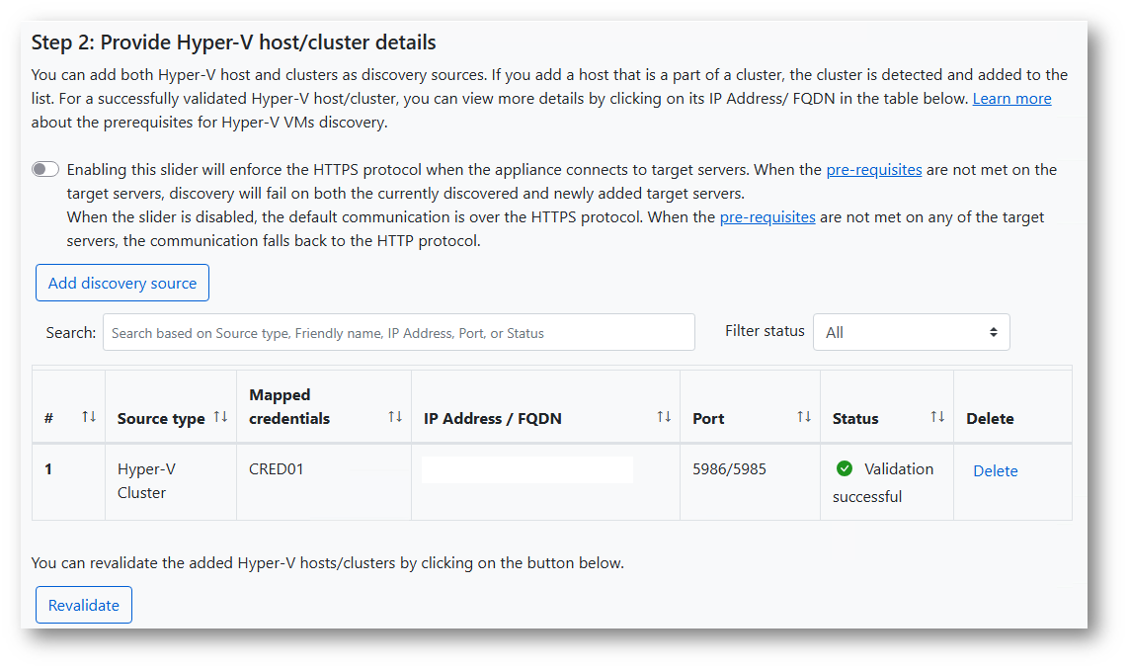Delete the Hyper-V Cluster discovery source
This screenshot has height=670, width=1129.
pyautogui.click(x=995, y=471)
